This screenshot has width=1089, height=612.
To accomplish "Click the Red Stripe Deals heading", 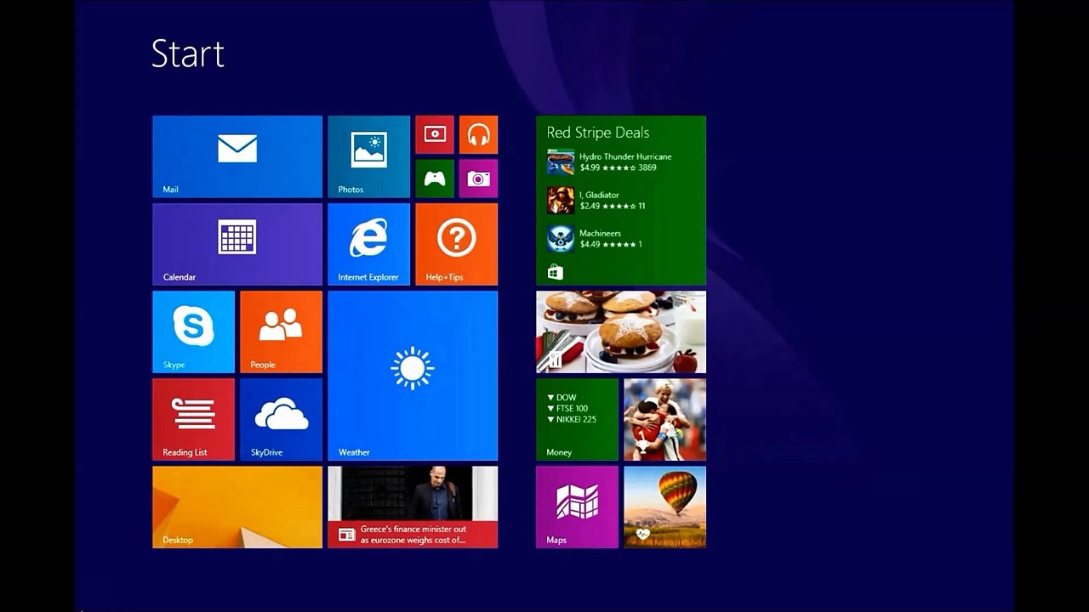I will (598, 133).
